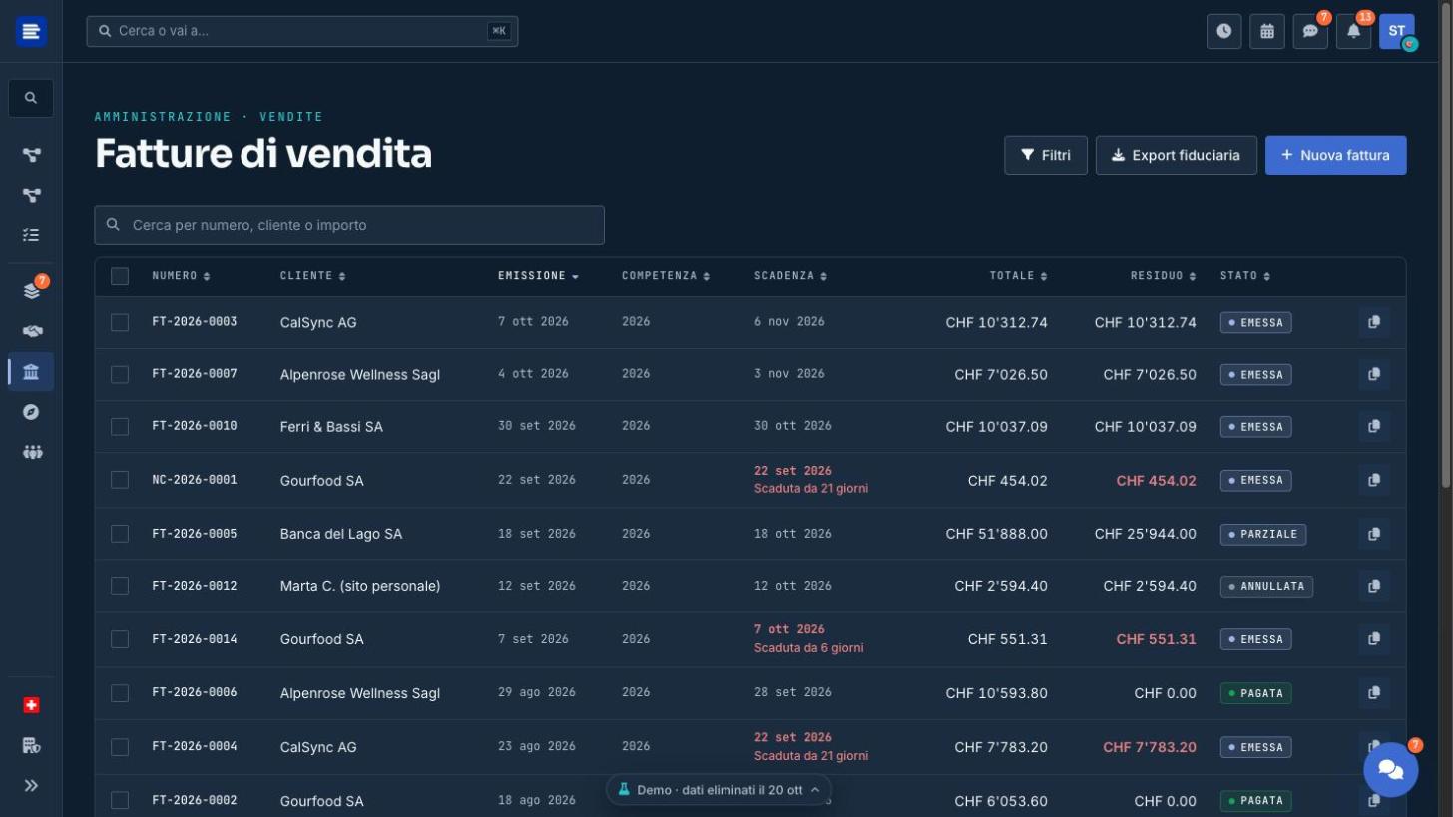Viewport: 1453px width, 817px height.
Task: Open the checklist icon in the sidebar
Action: 31,235
